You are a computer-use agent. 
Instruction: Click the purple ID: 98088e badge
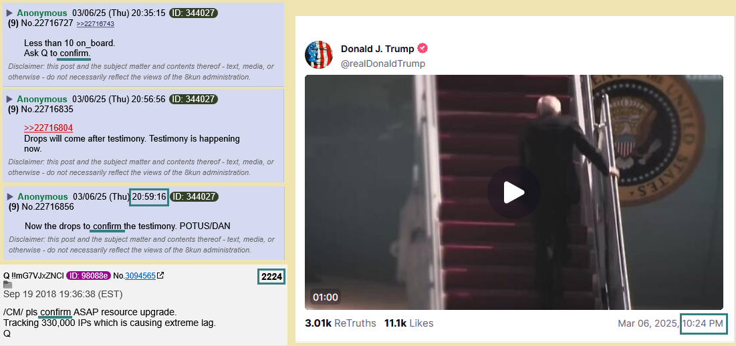(x=89, y=276)
